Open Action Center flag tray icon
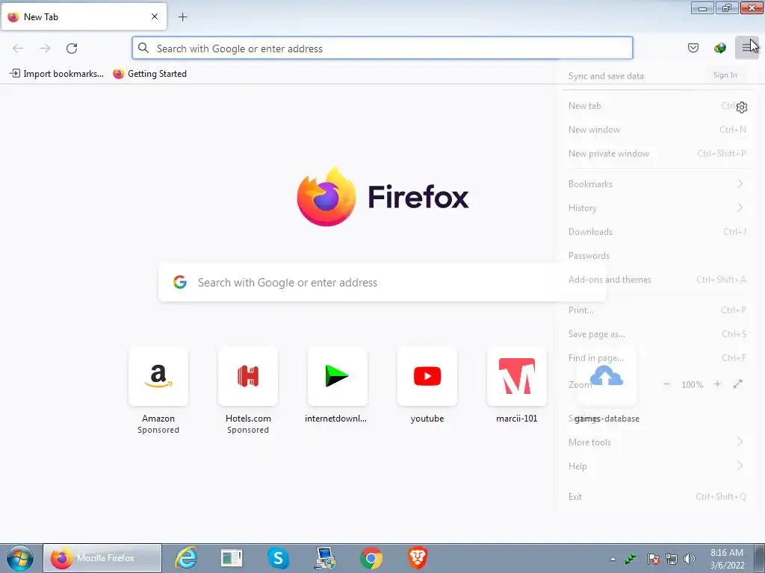 point(653,559)
